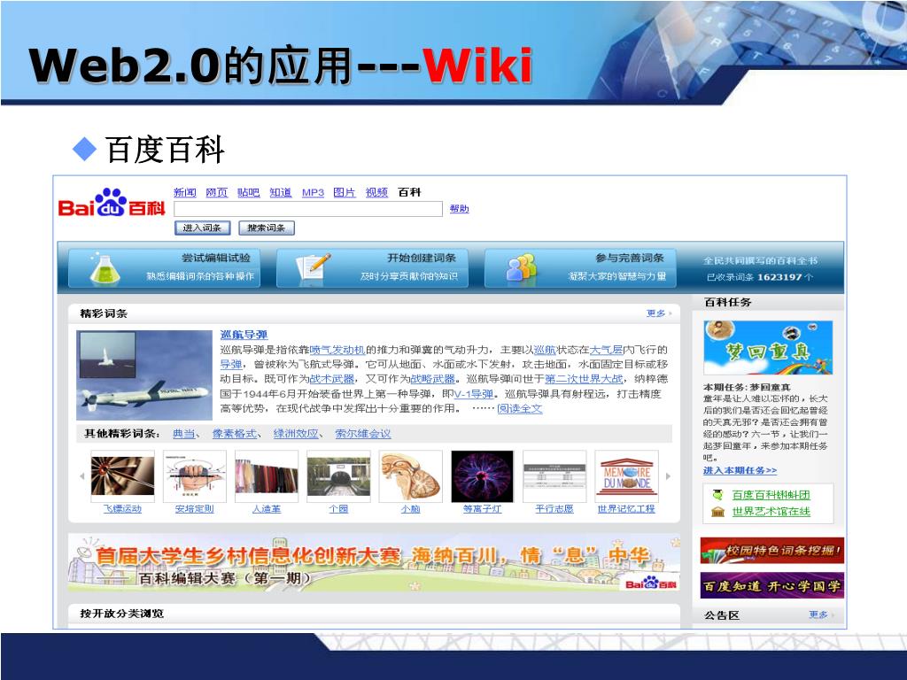Open the 索尔维会议 featured entry link

[x=362, y=434]
